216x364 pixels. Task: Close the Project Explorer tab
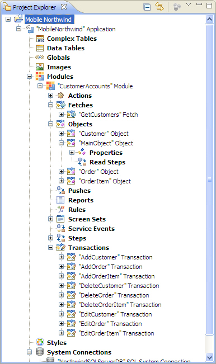(x=64, y=7)
